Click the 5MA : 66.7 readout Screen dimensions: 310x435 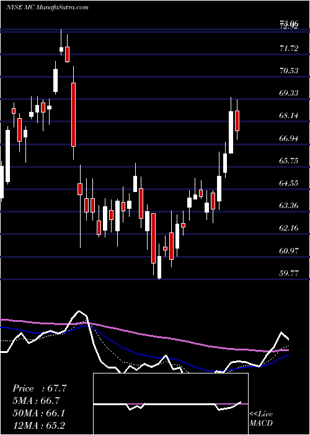click(37, 401)
